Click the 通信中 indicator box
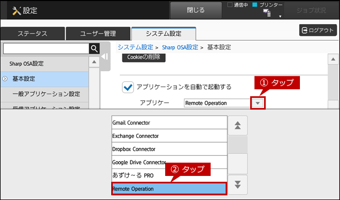This screenshot has height=200, width=340. [x=230, y=5]
